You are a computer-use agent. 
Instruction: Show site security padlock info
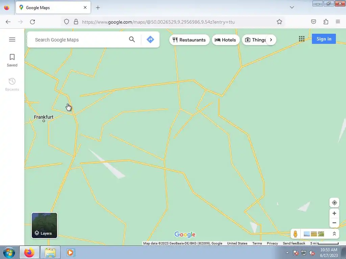click(76, 22)
